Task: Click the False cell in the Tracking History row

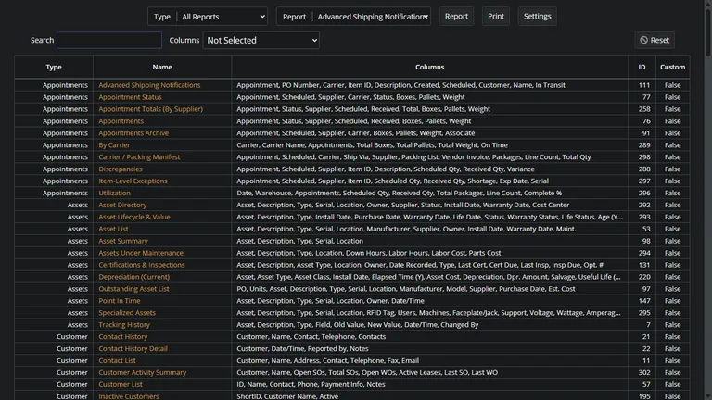Action: click(672, 325)
